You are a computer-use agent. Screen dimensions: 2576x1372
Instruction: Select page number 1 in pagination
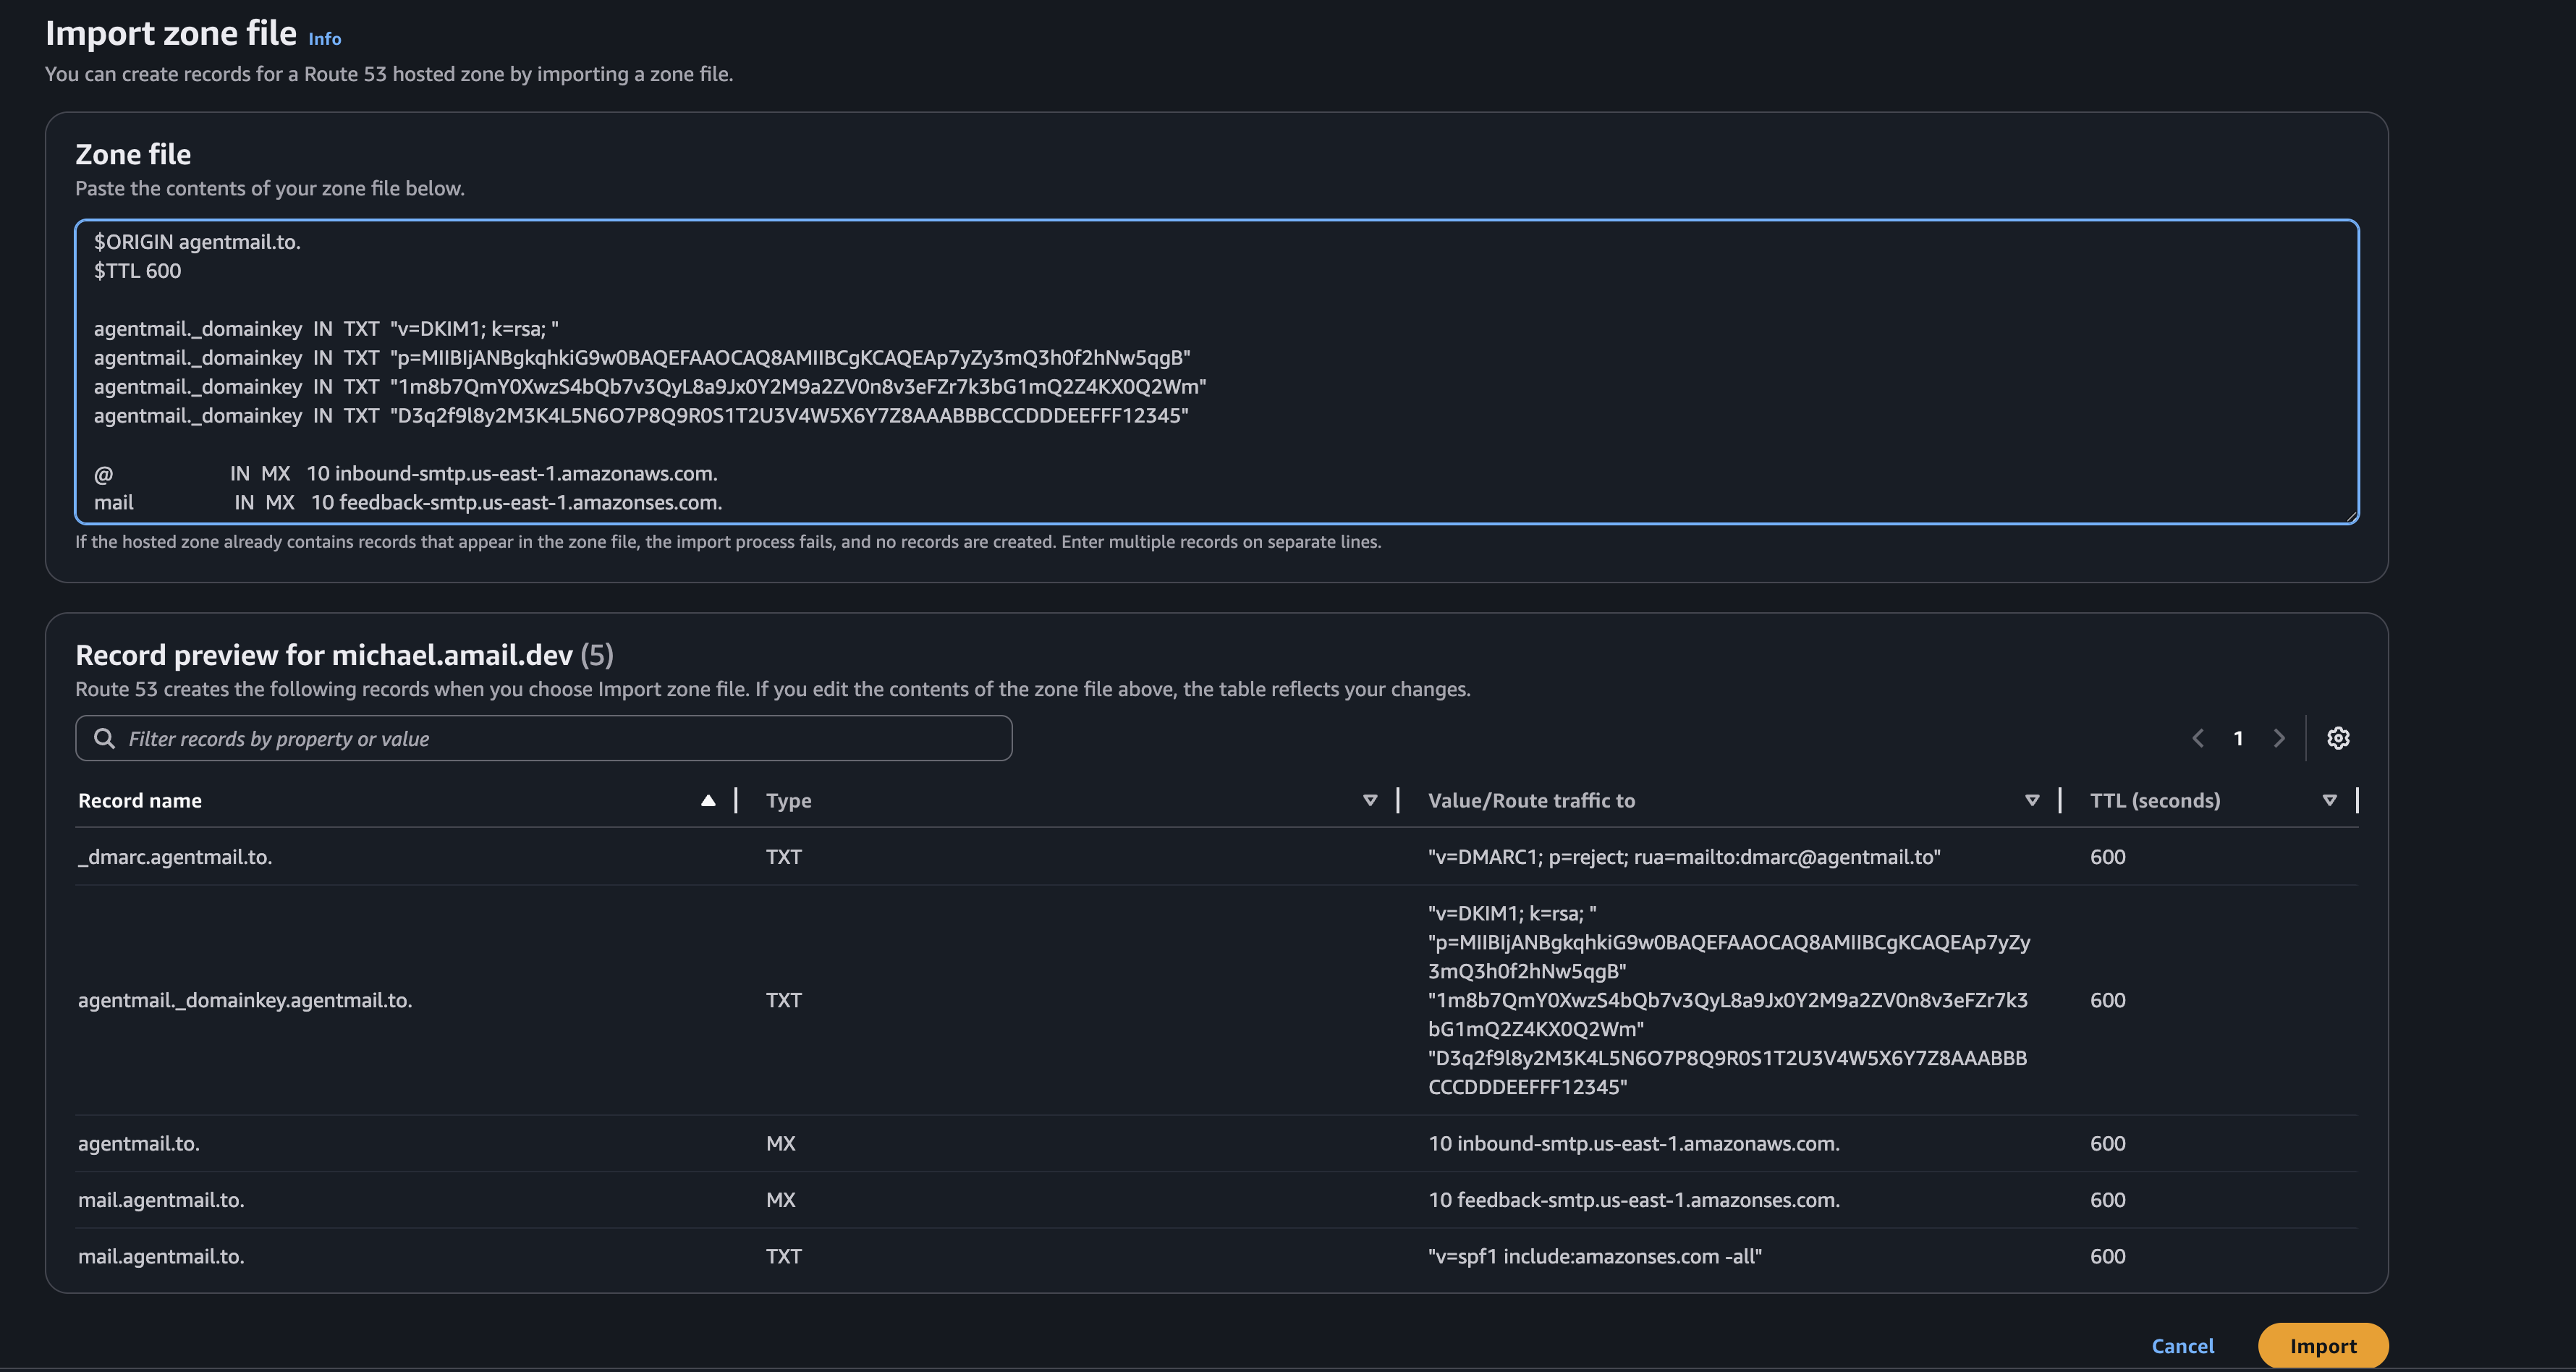point(2238,738)
